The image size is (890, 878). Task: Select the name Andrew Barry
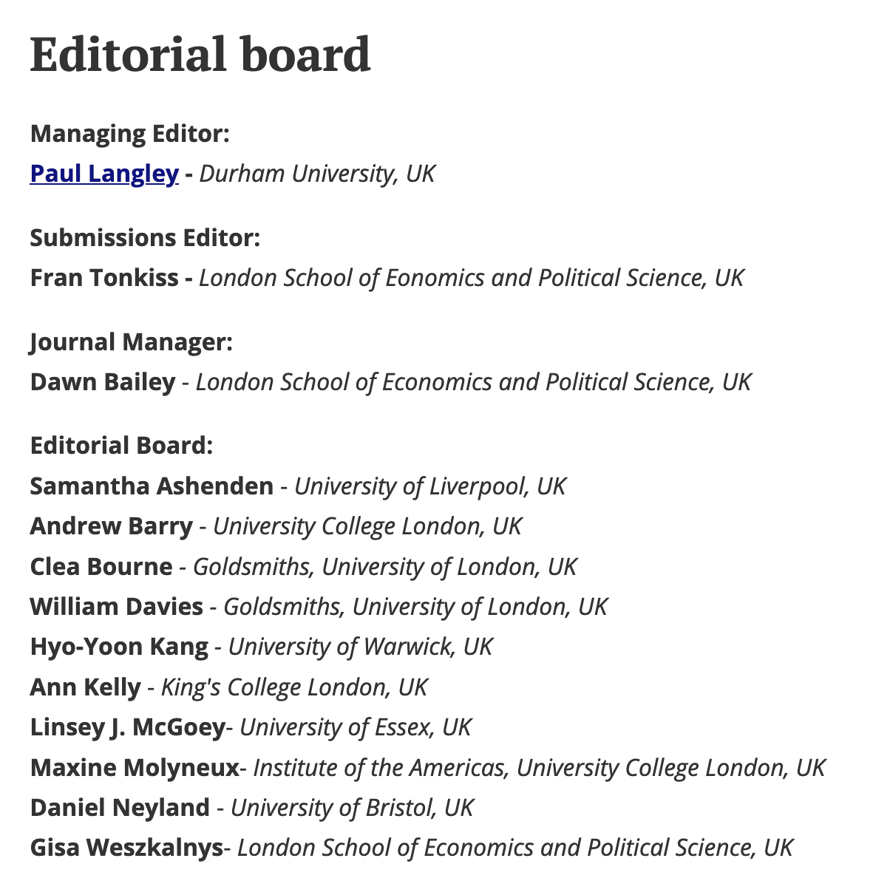(x=112, y=526)
